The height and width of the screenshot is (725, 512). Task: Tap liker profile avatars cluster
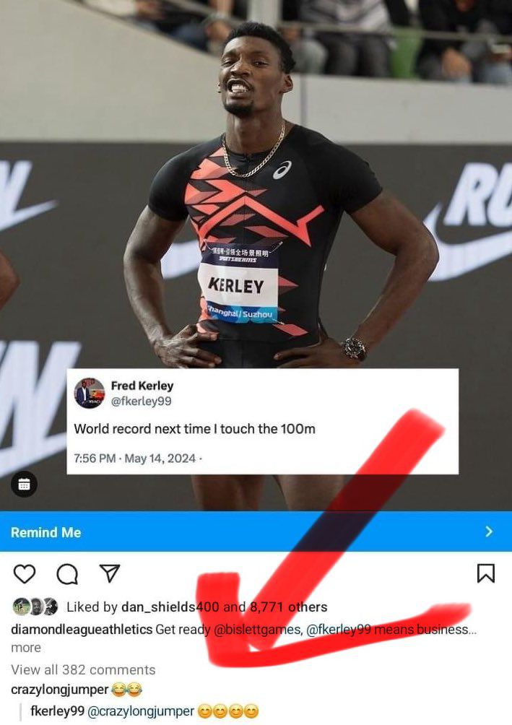click(x=35, y=607)
